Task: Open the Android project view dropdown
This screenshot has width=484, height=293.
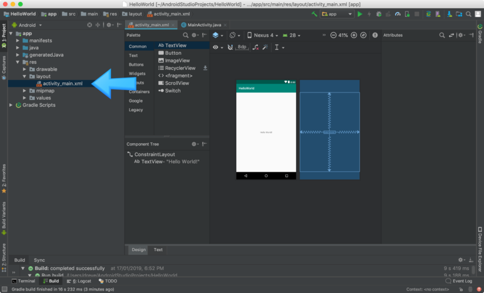Action: 26,25
